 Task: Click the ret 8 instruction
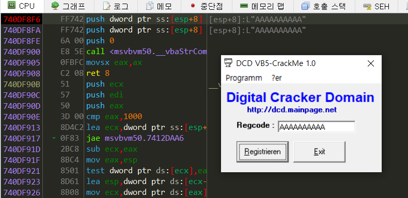98,73
